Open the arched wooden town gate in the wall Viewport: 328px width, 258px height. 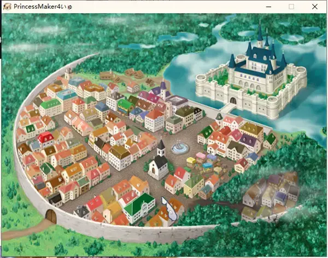tap(51, 216)
